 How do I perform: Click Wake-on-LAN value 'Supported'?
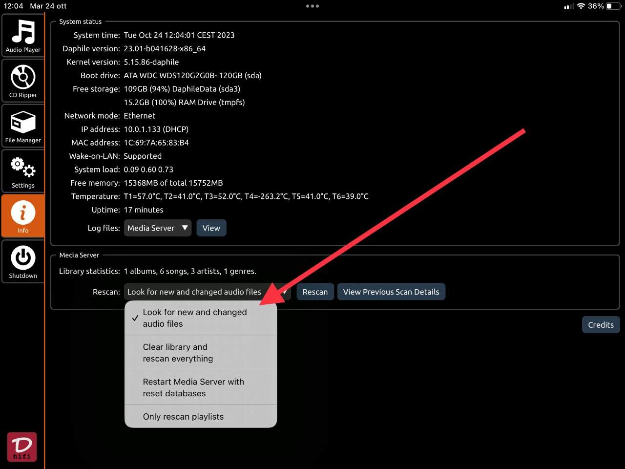(143, 156)
